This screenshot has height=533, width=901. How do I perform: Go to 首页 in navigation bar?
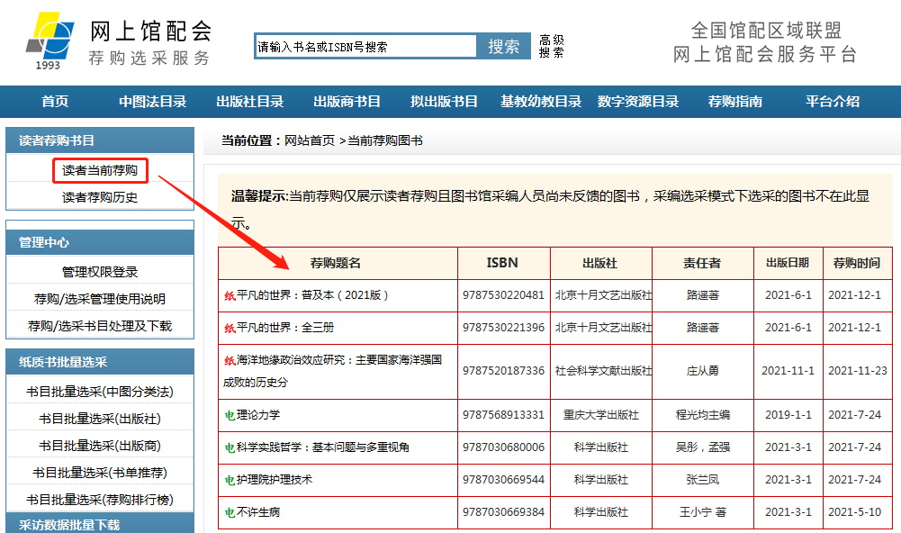[55, 102]
